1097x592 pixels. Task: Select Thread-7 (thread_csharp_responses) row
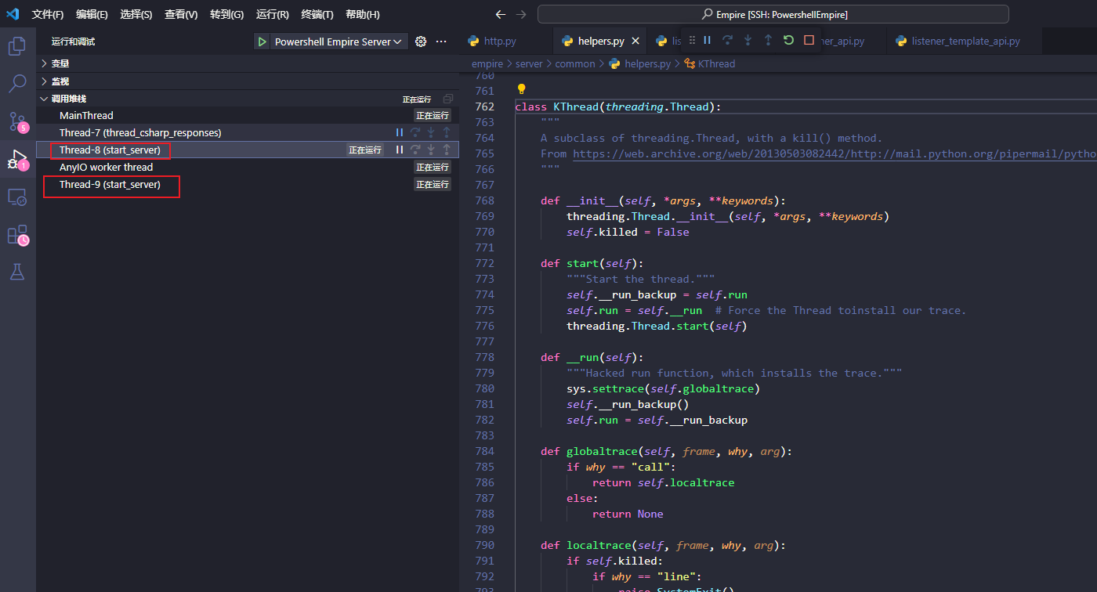[x=248, y=132]
